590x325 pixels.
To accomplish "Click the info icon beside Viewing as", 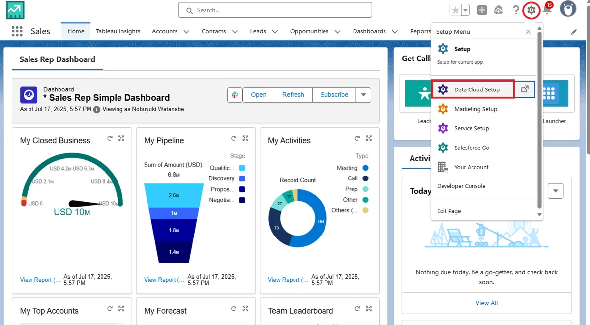I will [x=96, y=109].
